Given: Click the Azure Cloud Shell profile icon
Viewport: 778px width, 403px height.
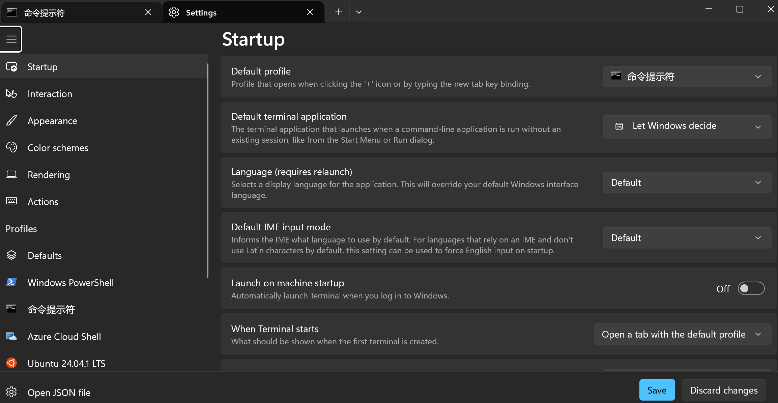Looking at the screenshot, I should (11, 336).
